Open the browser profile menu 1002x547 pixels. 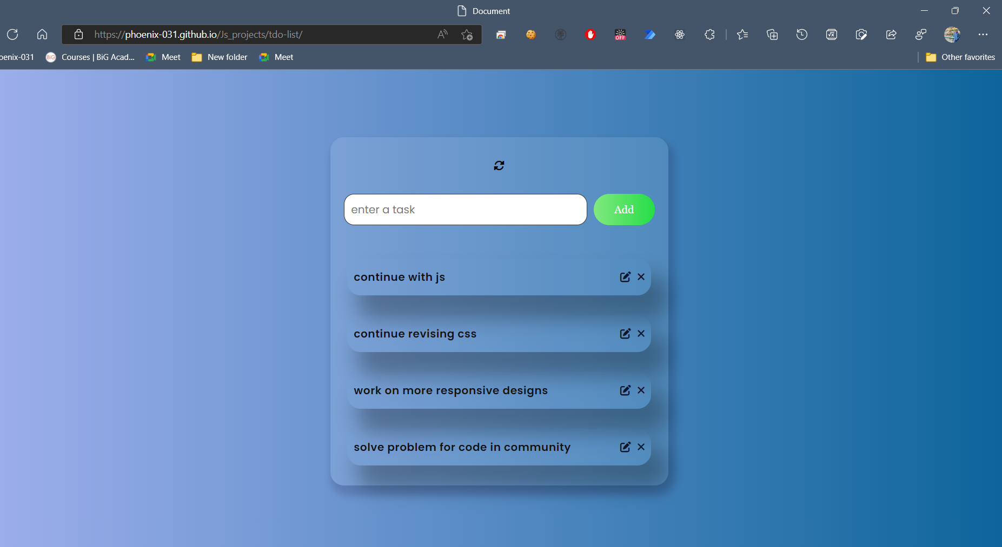(x=952, y=34)
